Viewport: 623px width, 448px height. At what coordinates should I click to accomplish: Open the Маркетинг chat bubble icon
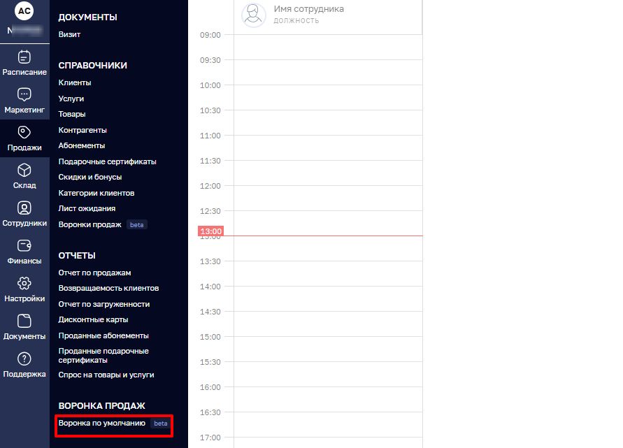click(x=24, y=94)
